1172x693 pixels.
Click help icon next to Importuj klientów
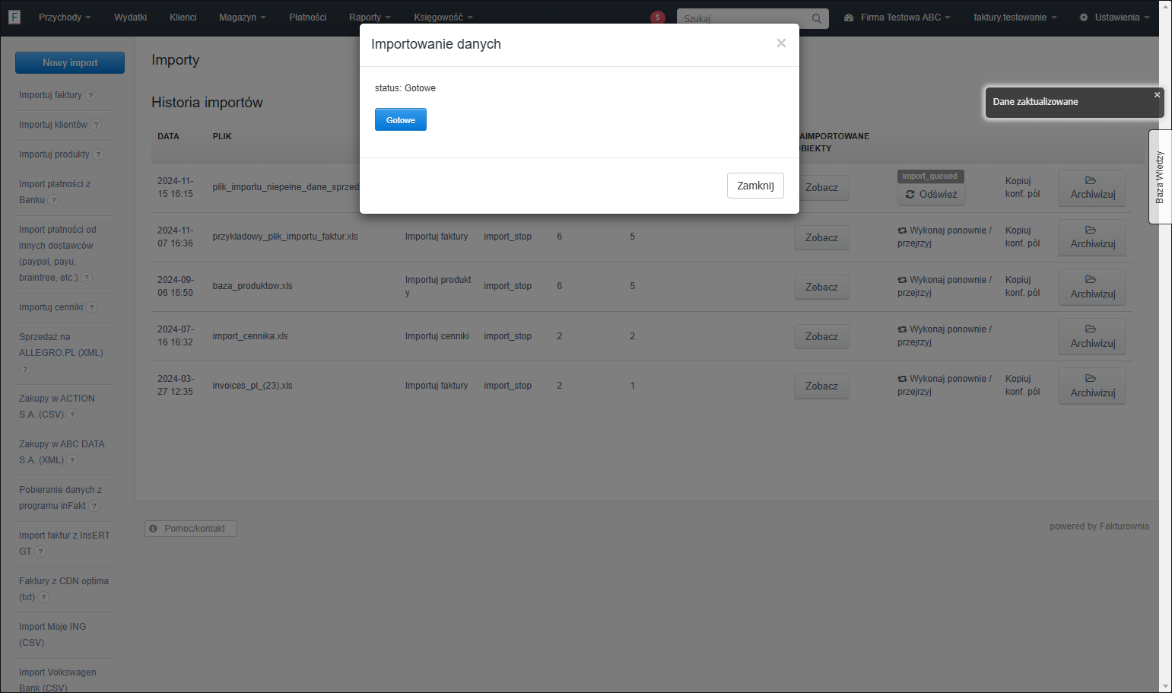pyautogui.click(x=97, y=125)
